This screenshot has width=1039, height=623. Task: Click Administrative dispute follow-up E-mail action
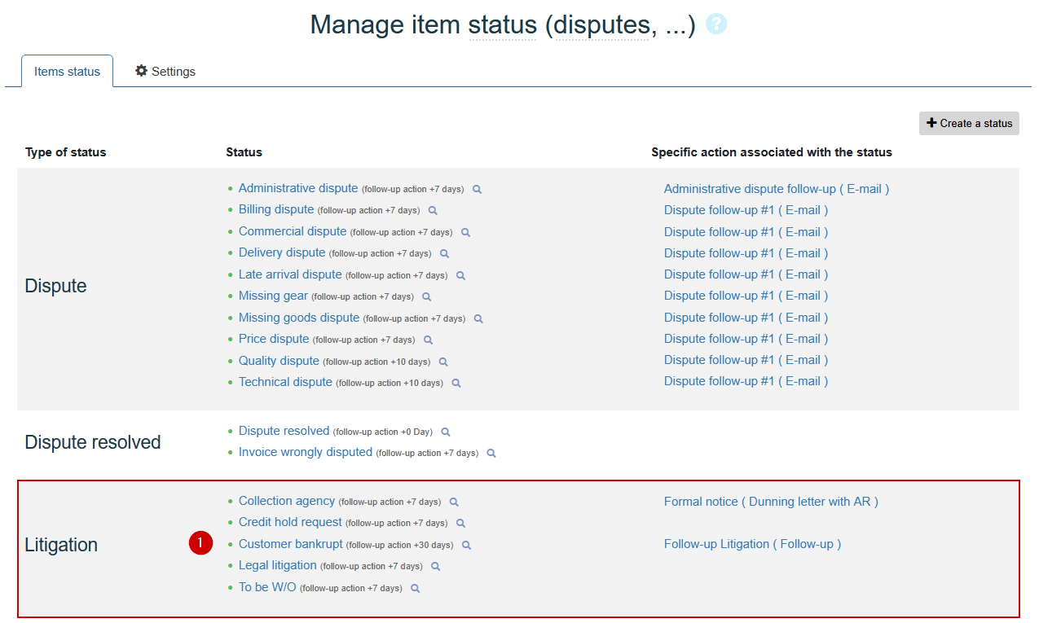[x=776, y=189]
